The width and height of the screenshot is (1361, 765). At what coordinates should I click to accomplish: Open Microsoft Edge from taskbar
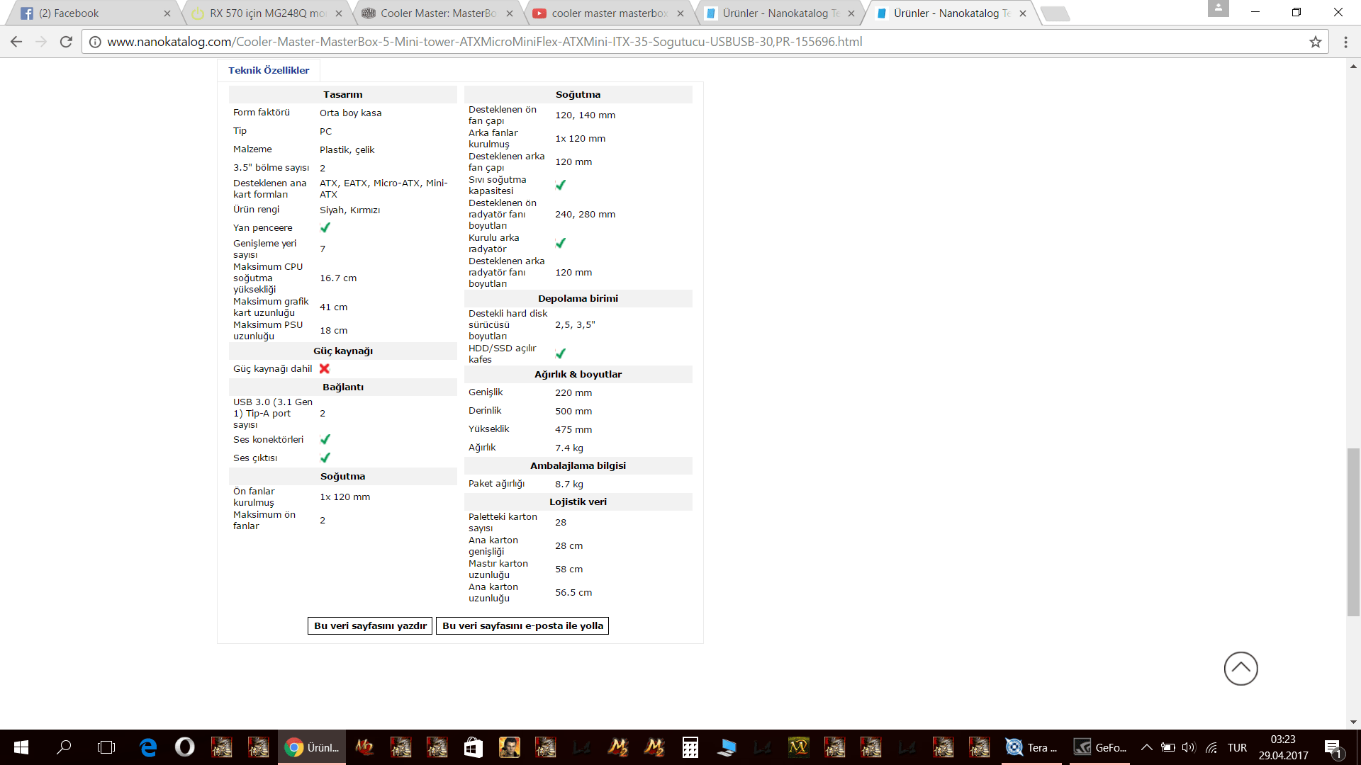pos(148,747)
